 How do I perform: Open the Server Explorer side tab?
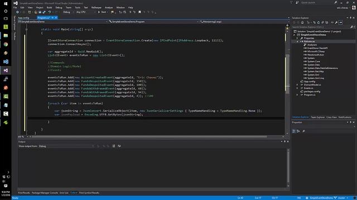[15, 23]
